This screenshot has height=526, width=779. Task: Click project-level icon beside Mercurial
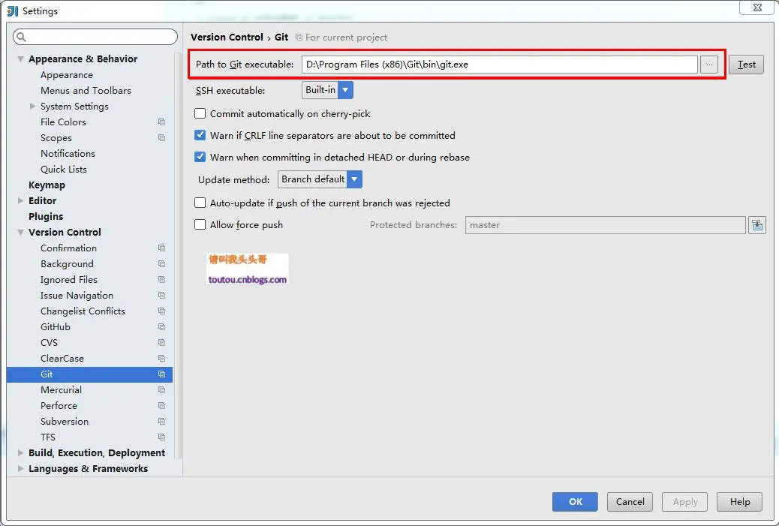[161, 390]
